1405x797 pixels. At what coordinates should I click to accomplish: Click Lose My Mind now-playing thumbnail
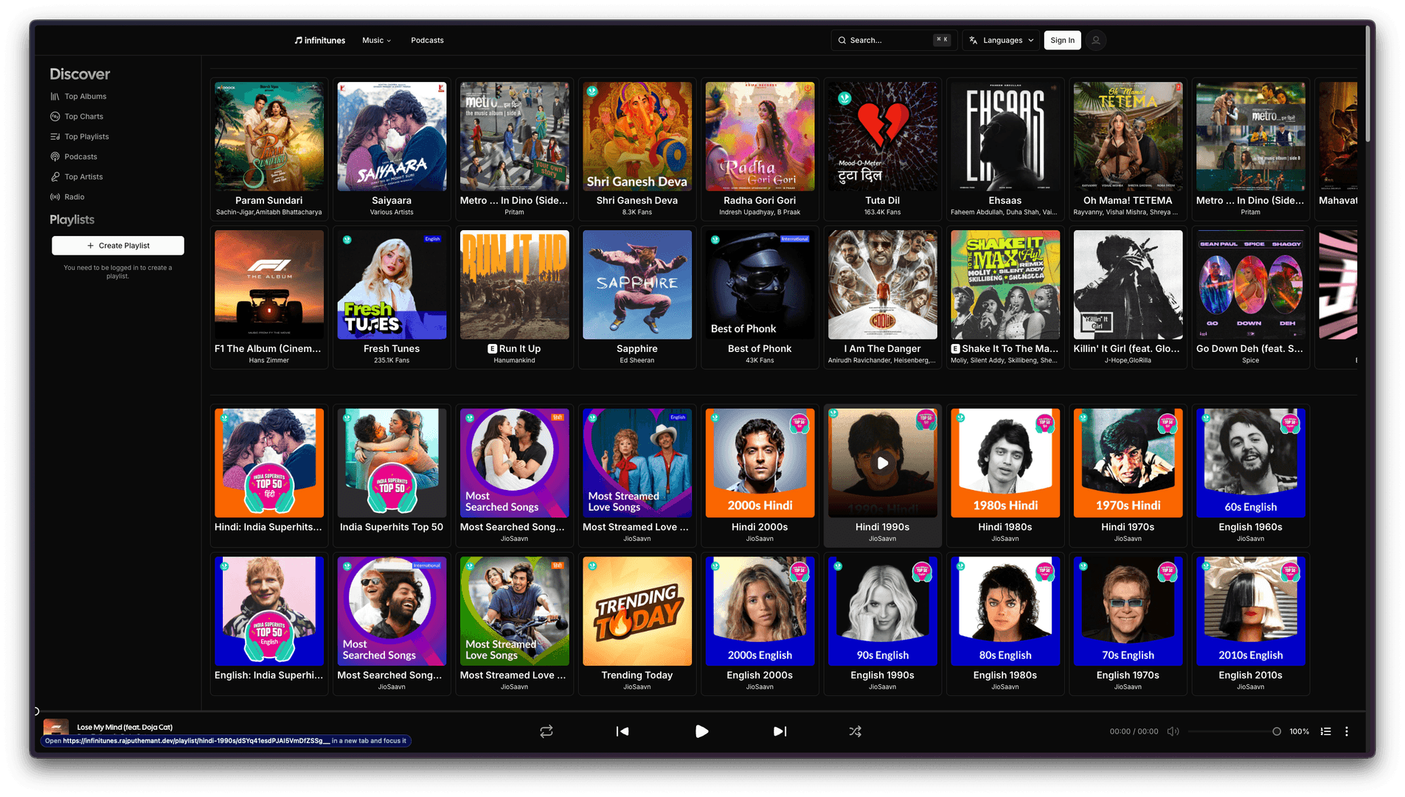pos(56,726)
